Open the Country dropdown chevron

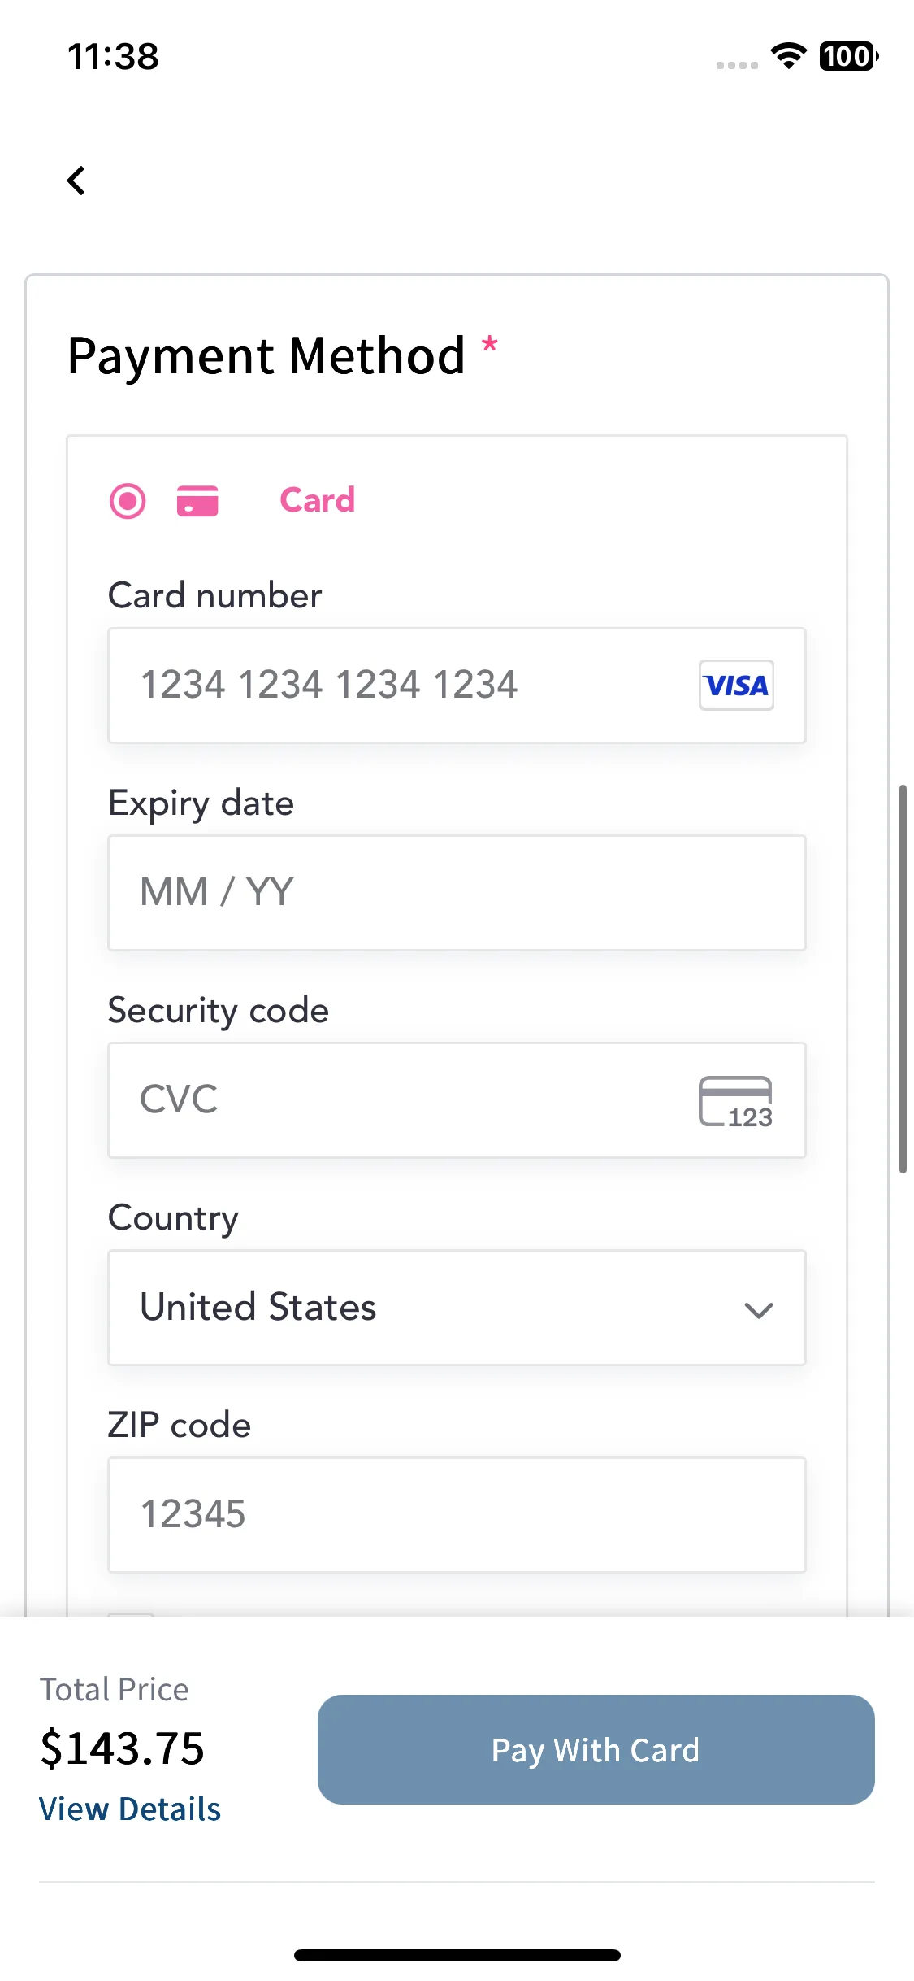pyautogui.click(x=759, y=1310)
